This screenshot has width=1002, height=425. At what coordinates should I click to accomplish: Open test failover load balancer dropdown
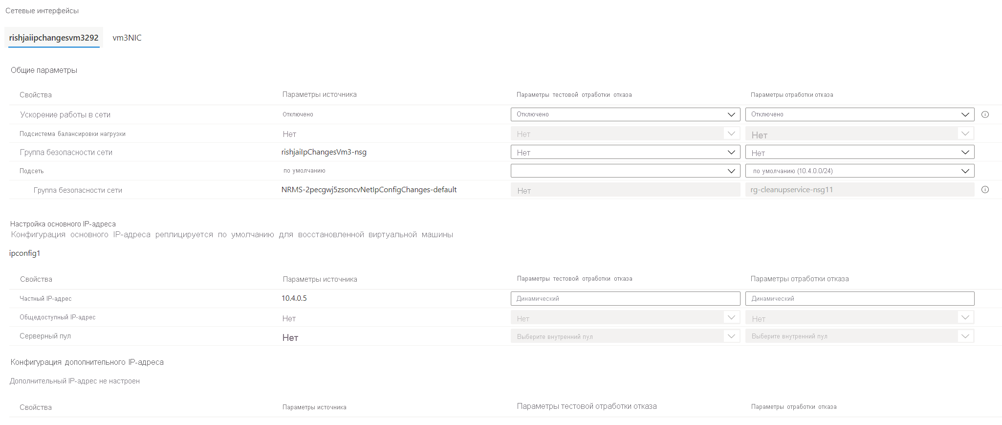tap(625, 134)
